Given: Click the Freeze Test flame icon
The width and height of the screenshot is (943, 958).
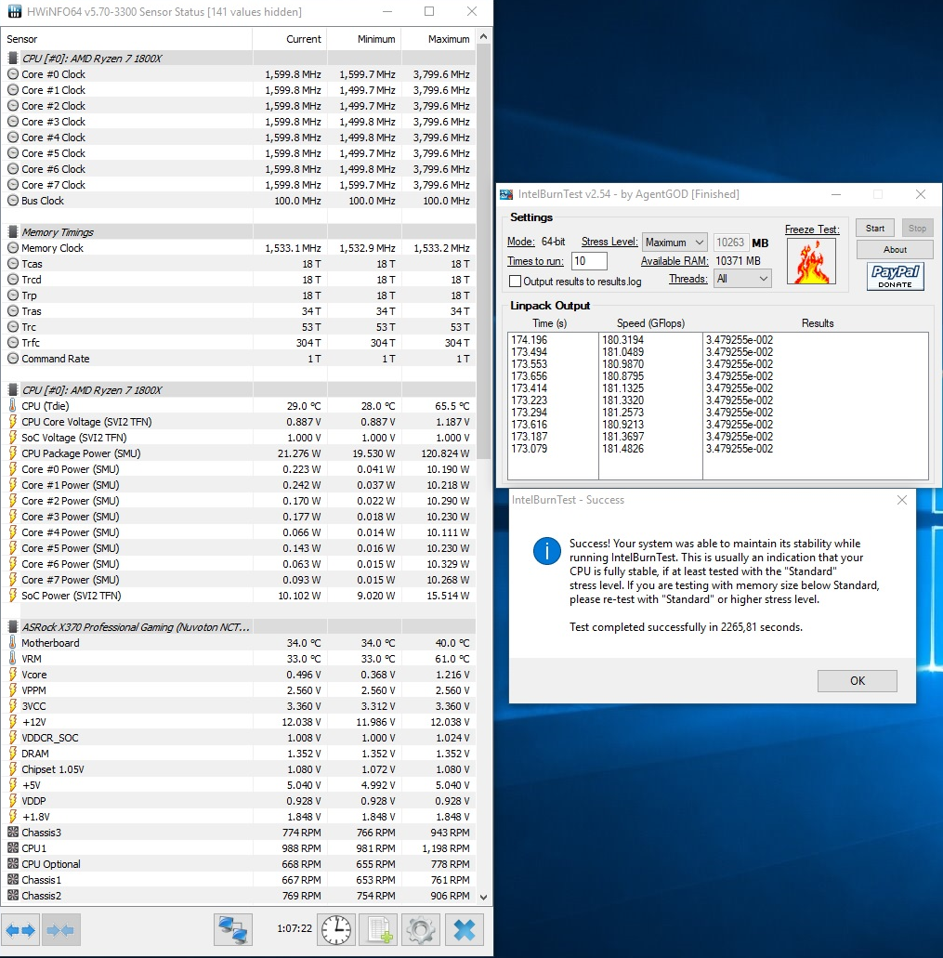Looking at the screenshot, I should (811, 261).
